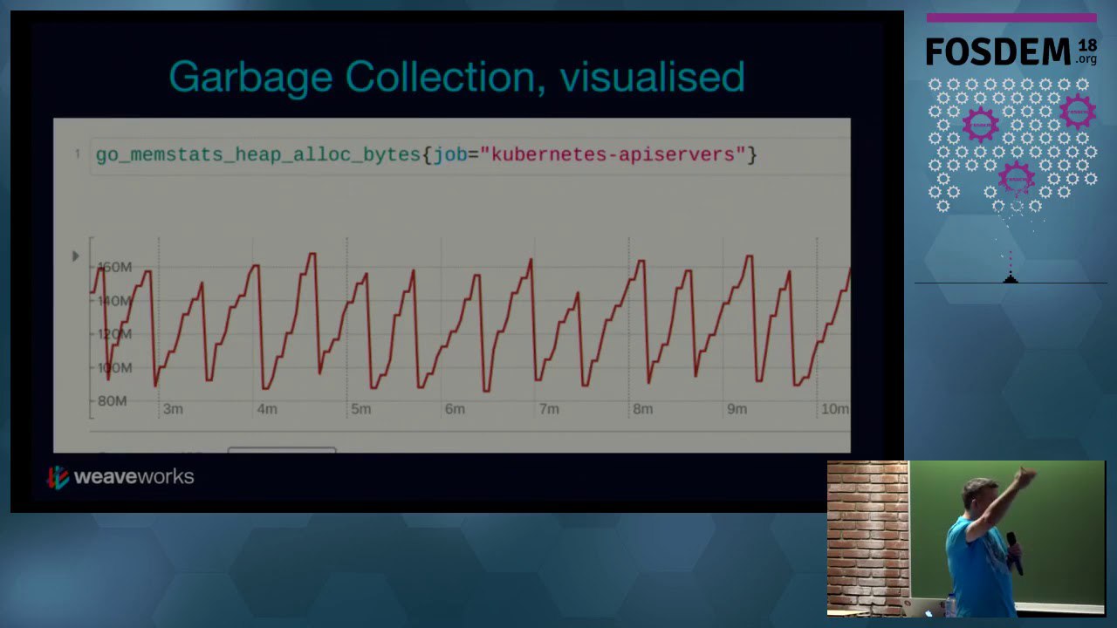1117x628 pixels.
Task: Click the slide title Garbage Collection, visualised
Action: [456, 78]
